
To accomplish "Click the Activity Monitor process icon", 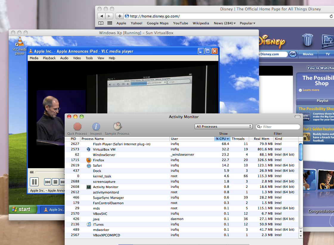I will coord(88,187).
